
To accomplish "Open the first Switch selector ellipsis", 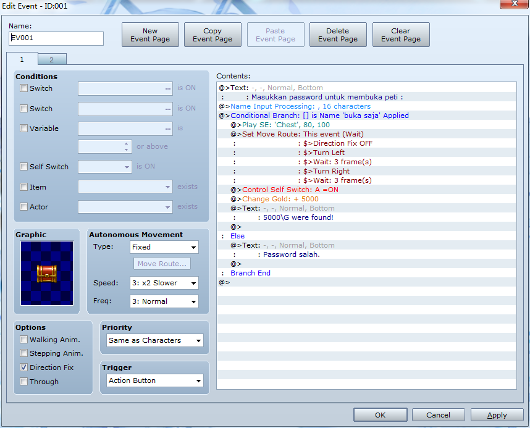I will 167,88.
